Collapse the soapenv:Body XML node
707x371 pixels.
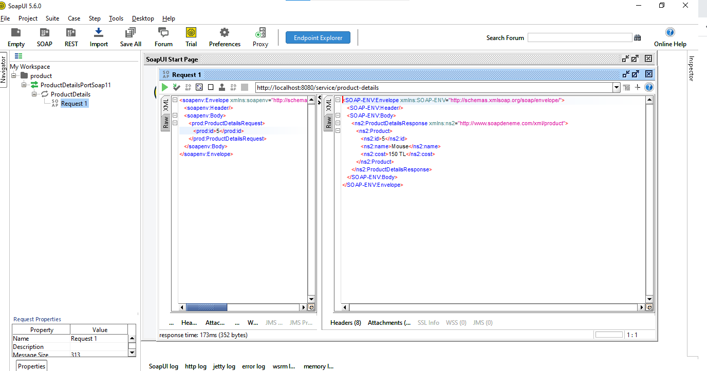tap(175, 115)
